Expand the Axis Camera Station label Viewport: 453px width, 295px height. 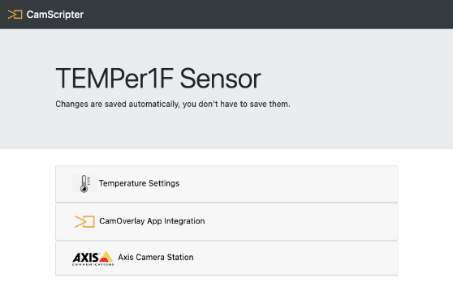pyautogui.click(x=156, y=257)
